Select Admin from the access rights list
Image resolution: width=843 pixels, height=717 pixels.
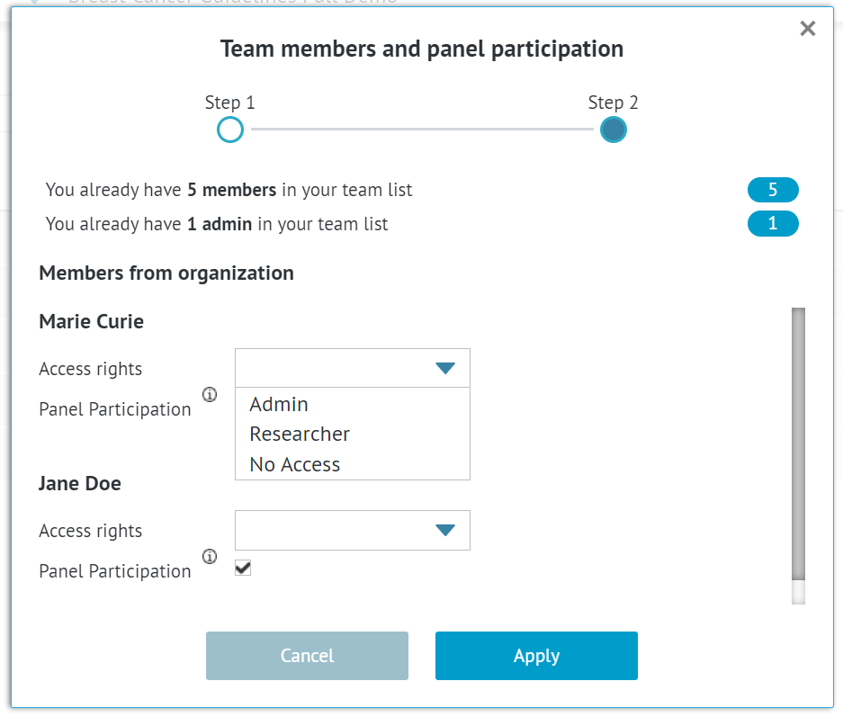278,404
